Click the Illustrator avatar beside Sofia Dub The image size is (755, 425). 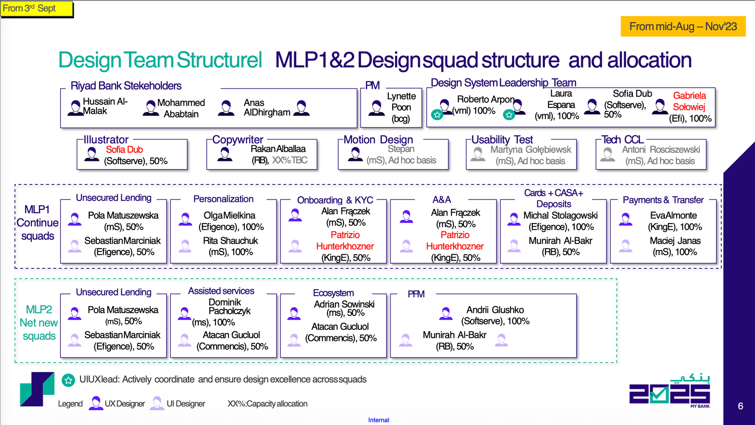(x=92, y=154)
